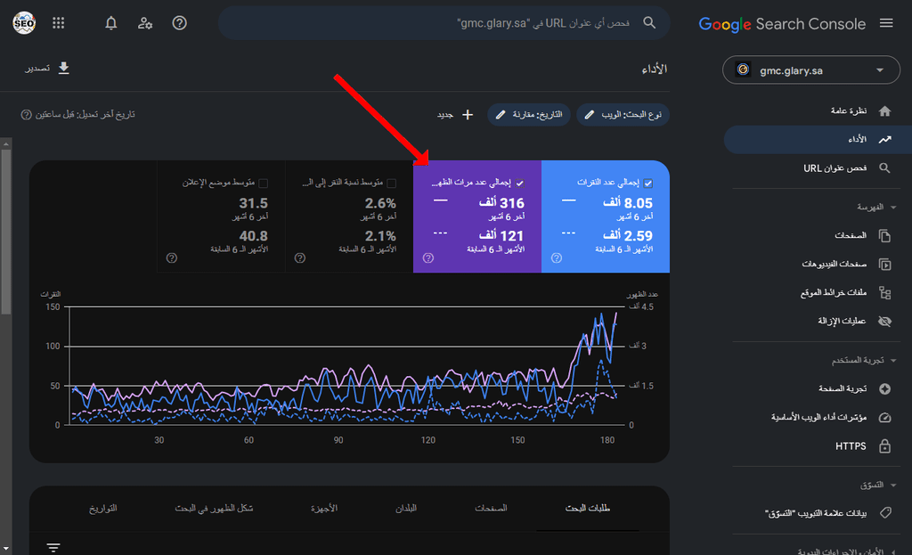This screenshot has height=555, width=912.
Task: Click the export (تصدير) download button
Action: click(47, 68)
